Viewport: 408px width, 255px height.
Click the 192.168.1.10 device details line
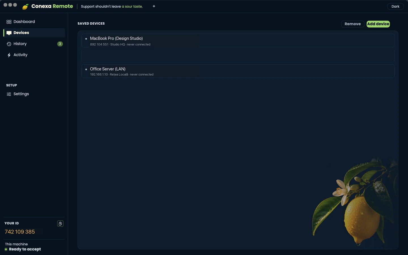(x=122, y=75)
